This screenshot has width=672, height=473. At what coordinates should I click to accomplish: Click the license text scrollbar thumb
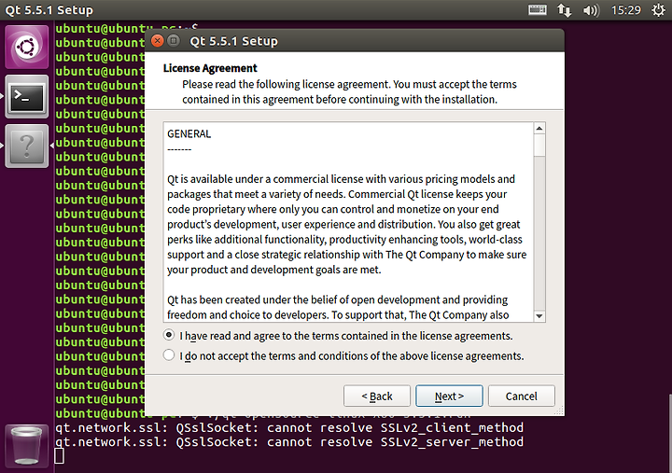(539, 146)
